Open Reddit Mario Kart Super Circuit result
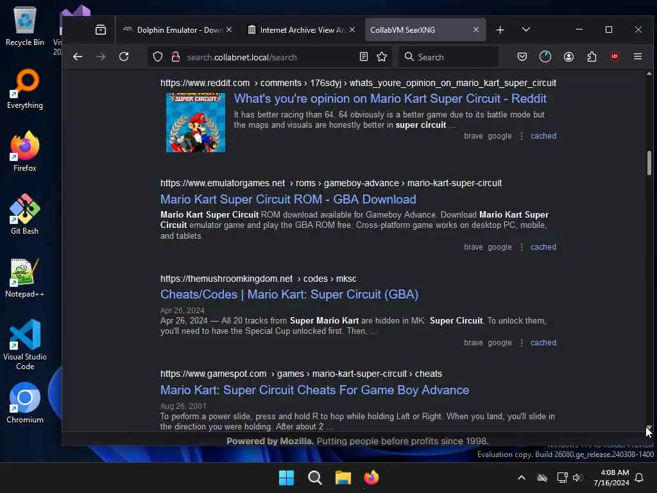 (x=390, y=98)
